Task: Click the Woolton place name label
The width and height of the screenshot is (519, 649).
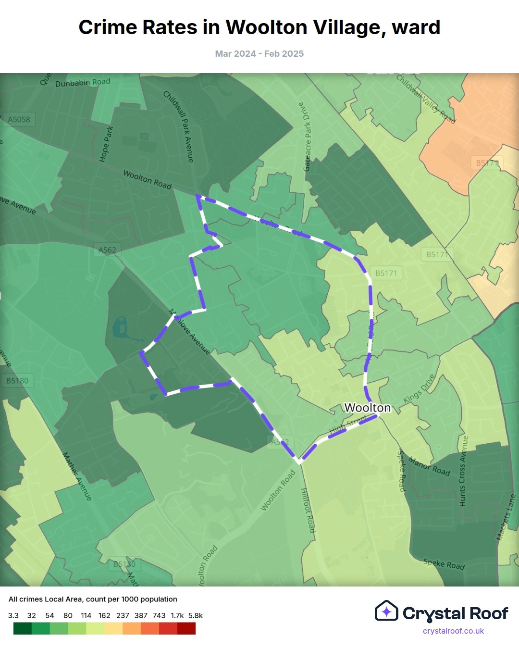Action: pyautogui.click(x=368, y=408)
